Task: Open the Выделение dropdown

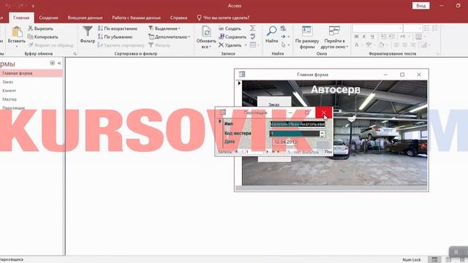Action: [x=164, y=28]
